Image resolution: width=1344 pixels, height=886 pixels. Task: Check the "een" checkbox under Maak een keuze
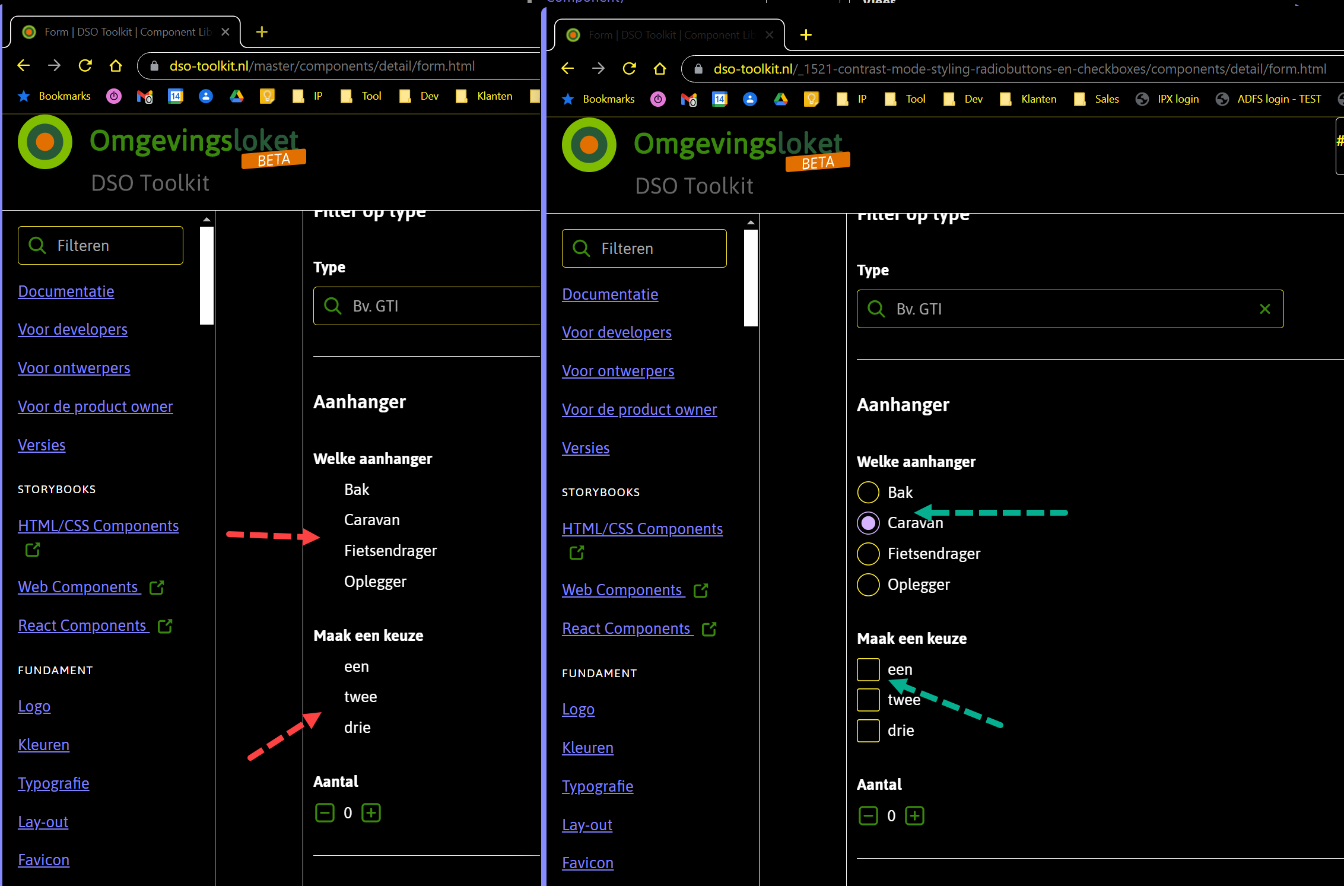point(868,669)
